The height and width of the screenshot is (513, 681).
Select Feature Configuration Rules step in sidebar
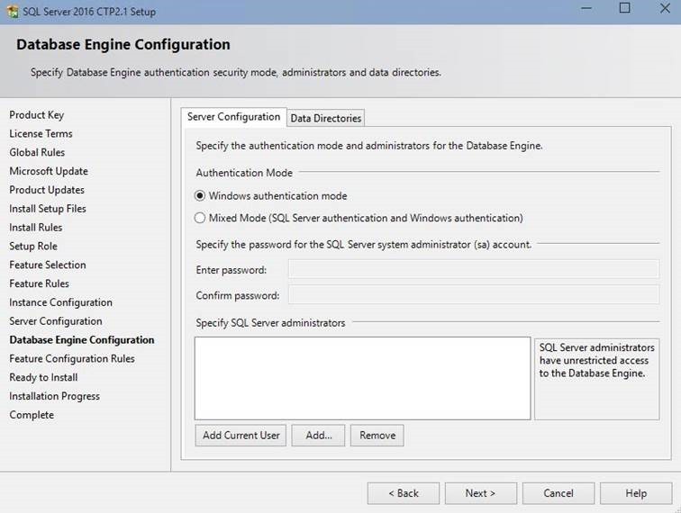tap(72, 358)
